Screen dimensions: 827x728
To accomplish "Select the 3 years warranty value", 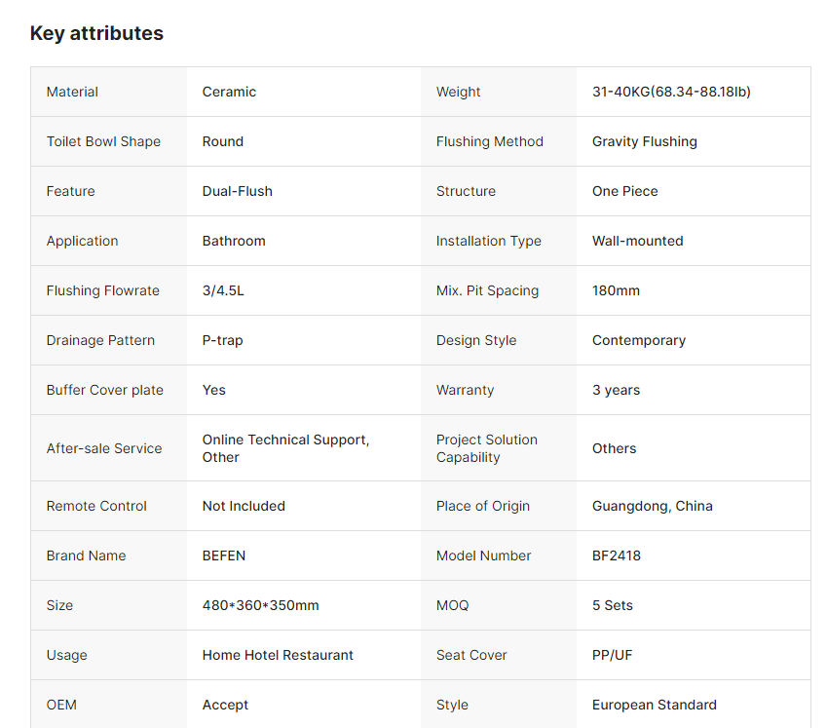I will [616, 390].
